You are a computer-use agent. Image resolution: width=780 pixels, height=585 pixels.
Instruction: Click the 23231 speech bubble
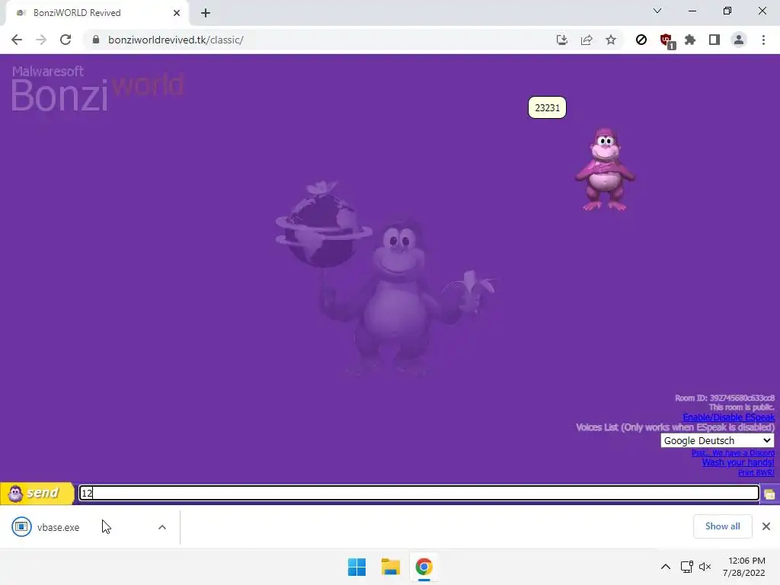click(547, 107)
